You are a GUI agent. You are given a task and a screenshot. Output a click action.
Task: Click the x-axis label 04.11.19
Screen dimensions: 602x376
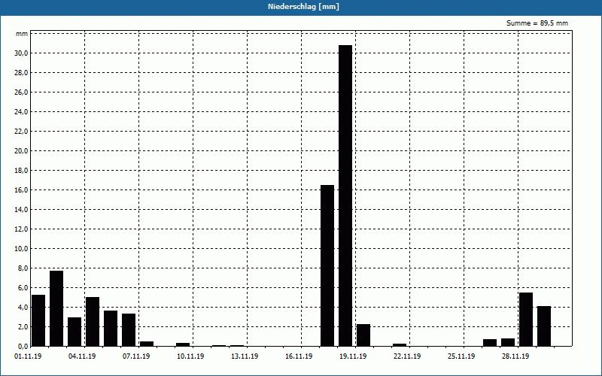82,356
